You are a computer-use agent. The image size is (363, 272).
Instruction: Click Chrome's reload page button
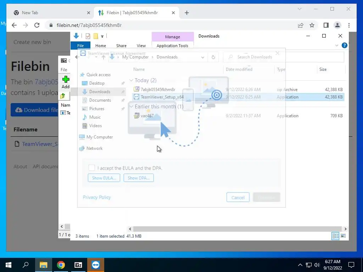[37, 25]
